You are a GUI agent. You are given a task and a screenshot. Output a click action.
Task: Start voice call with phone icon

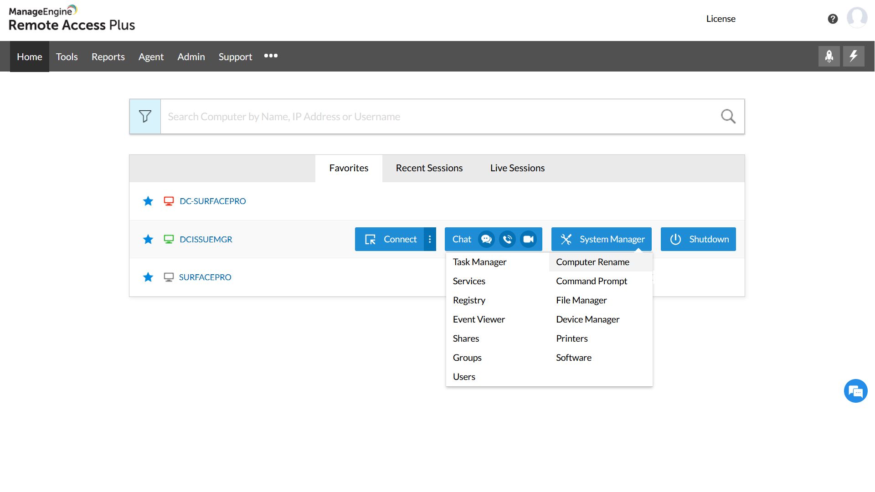coord(507,239)
